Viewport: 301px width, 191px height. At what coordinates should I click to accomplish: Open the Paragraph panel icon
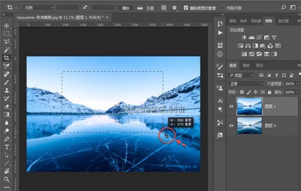tap(220, 109)
